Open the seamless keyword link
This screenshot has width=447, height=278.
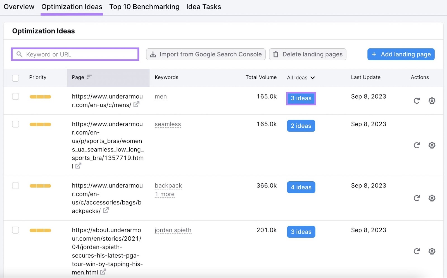pos(168,124)
